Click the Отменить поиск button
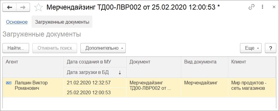 (55, 48)
